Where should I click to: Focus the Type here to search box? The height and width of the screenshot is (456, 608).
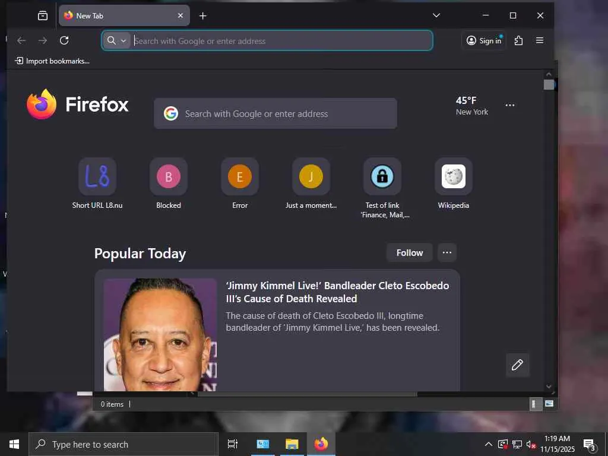(123, 444)
